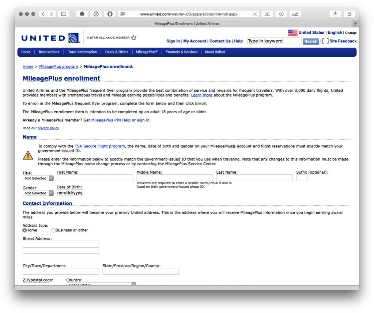Click the United globe logo
Viewport: 374px width, 313px height.
73,38
